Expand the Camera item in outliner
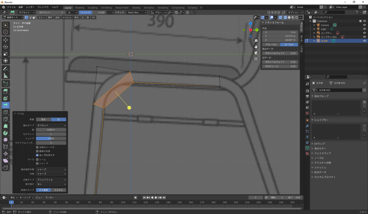The width and height of the screenshot is (368, 214). coord(314,25)
